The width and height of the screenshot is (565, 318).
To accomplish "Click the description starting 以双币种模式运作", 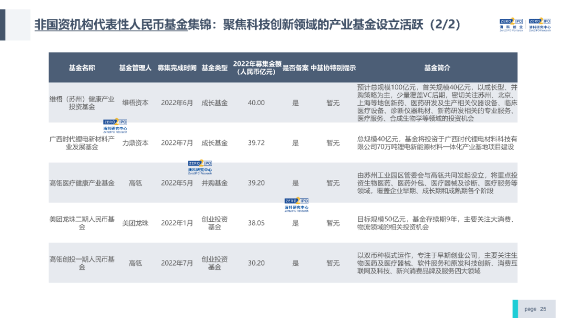I will (437, 263).
